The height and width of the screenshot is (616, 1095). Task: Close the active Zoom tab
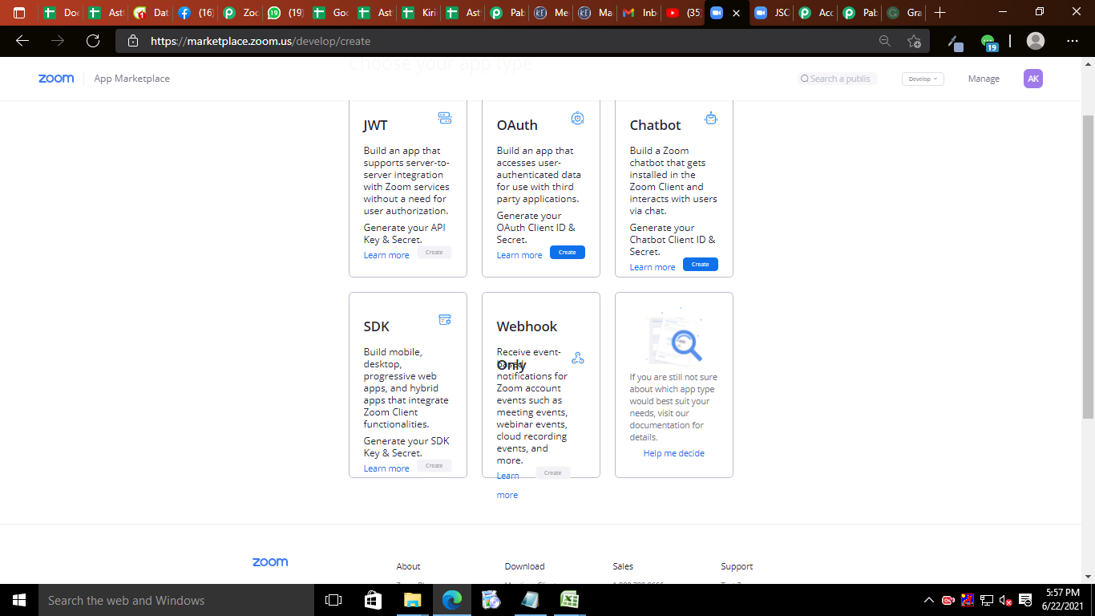(x=737, y=13)
